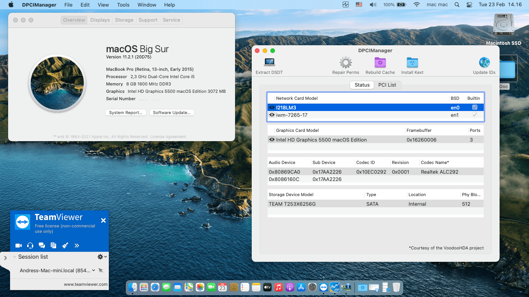Viewport: 529px width, 297px height.
Task: Open TeamViewer session list gear dropdown
Action: [x=102, y=257]
